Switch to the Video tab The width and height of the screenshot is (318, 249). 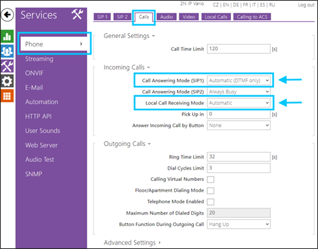coord(189,17)
